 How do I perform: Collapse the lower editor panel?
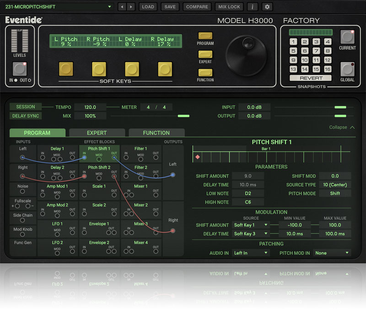pyautogui.click(x=342, y=128)
